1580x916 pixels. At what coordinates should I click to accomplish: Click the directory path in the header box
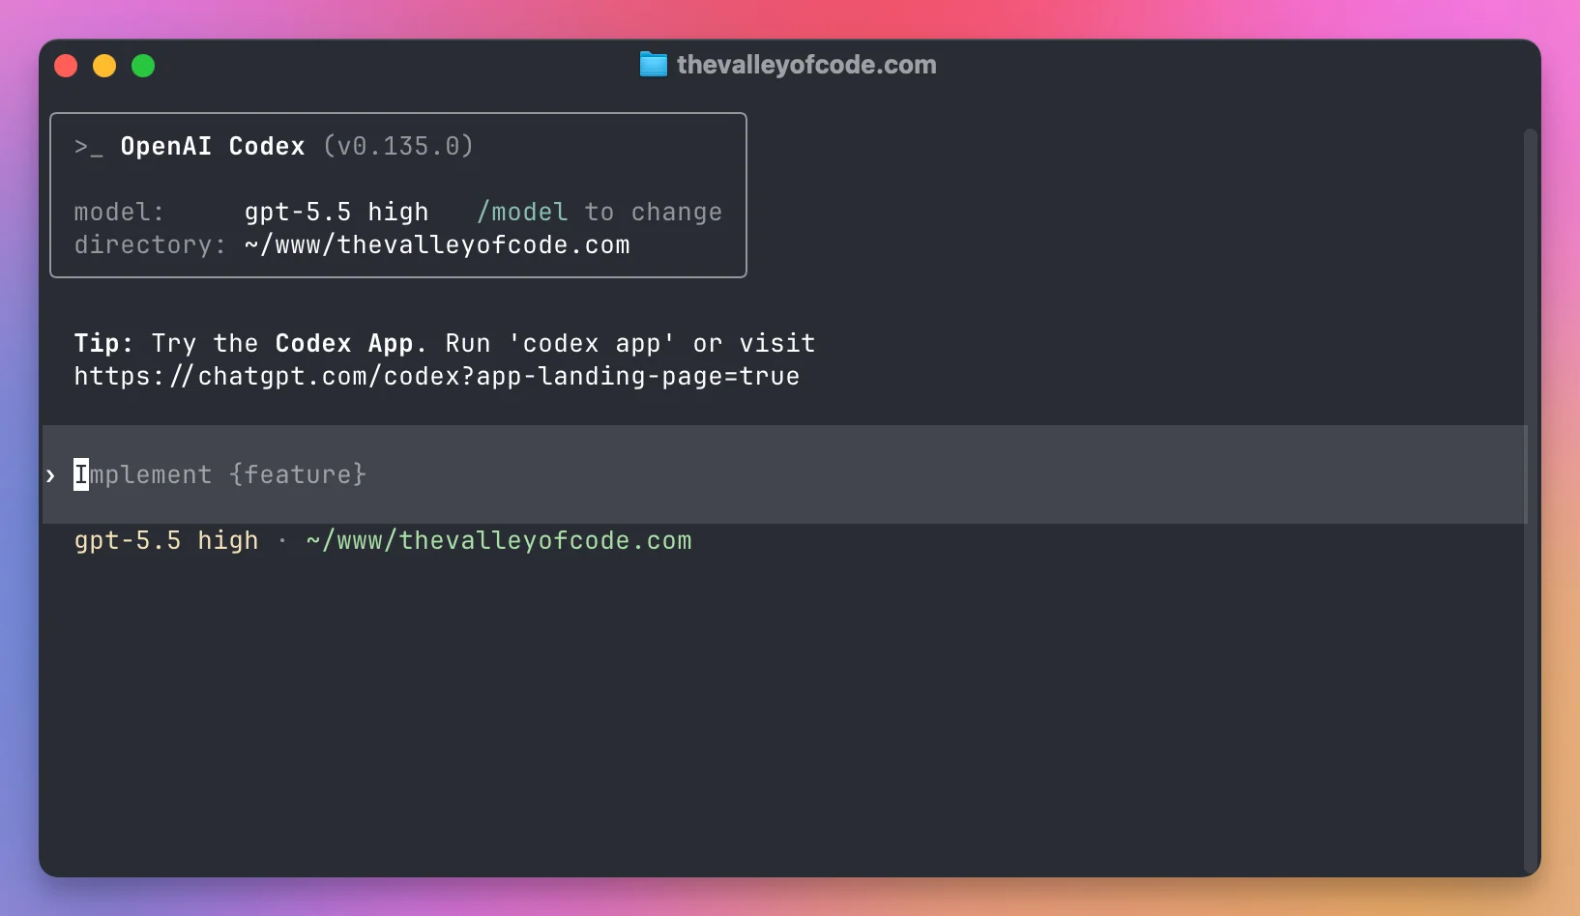point(437,244)
